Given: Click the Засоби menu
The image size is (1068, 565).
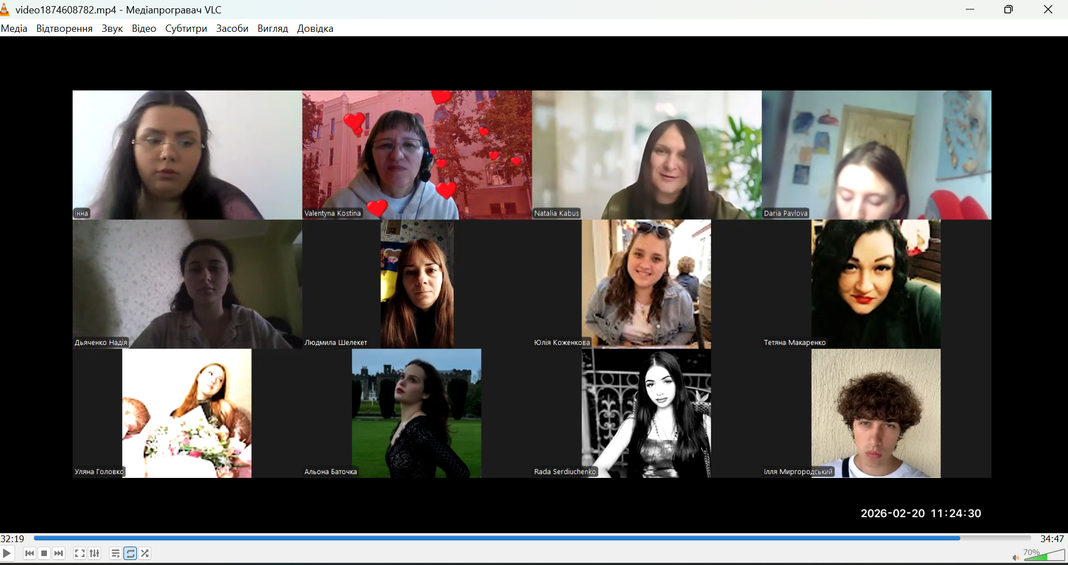Looking at the screenshot, I should pyautogui.click(x=232, y=28).
